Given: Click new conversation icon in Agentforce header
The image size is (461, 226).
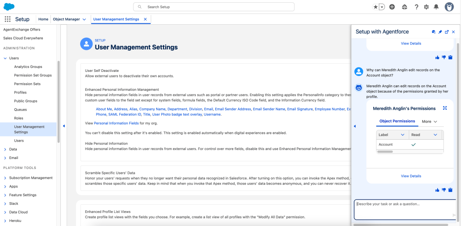Looking at the screenshot, I should 434,32.
